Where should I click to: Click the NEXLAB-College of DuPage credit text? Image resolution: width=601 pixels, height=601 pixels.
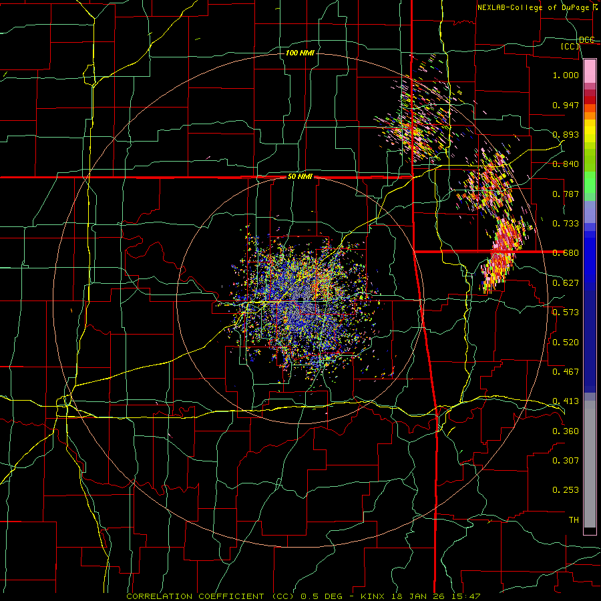(x=537, y=7)
